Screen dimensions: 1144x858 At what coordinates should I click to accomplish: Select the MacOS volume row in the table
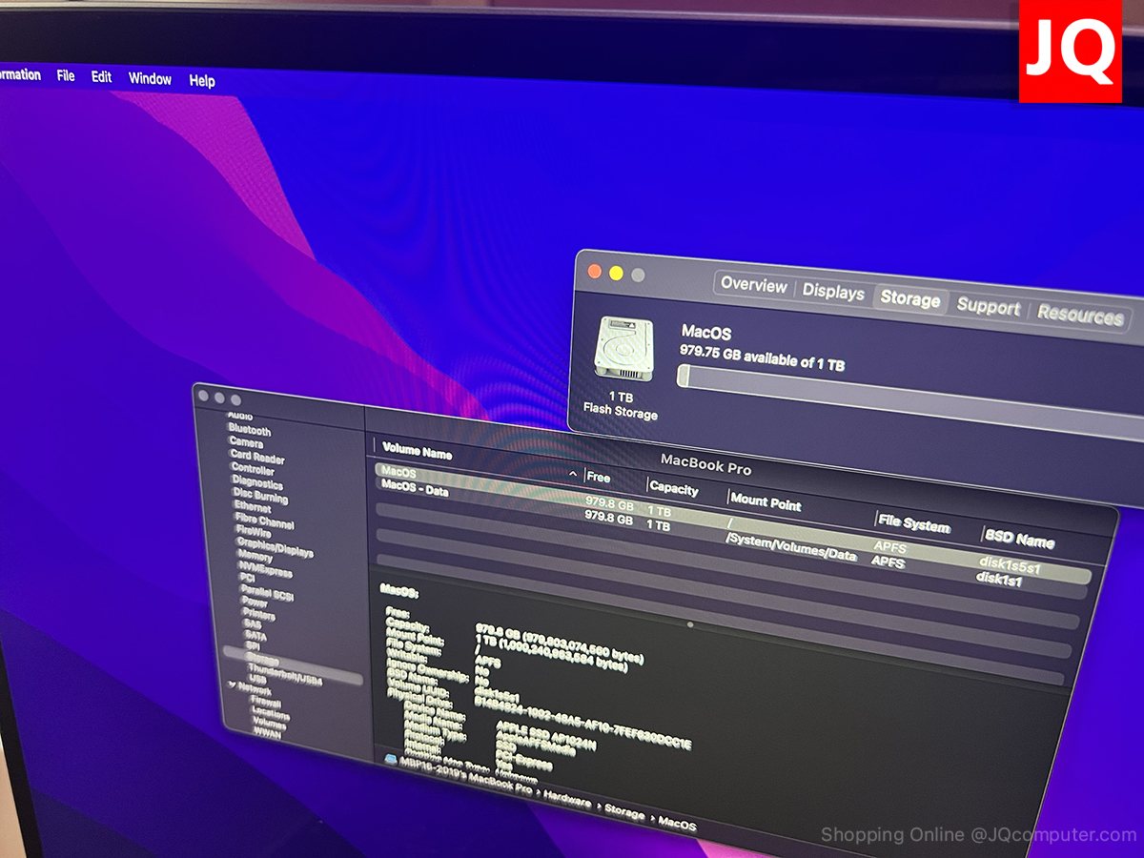[734, 523]
